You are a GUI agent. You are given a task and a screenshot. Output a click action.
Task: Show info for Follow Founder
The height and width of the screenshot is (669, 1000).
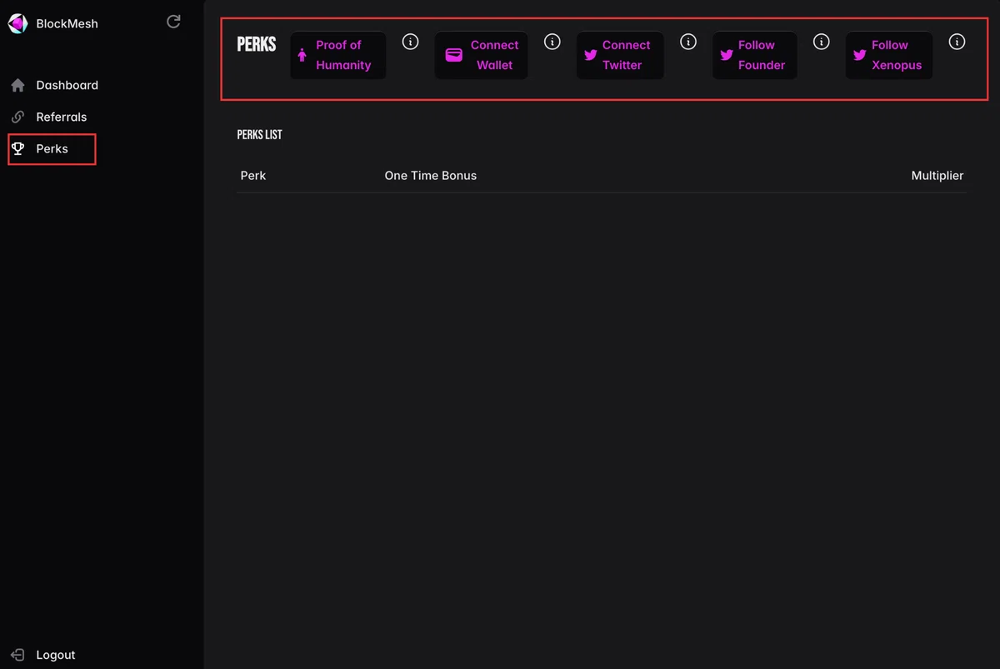(822, 42)
